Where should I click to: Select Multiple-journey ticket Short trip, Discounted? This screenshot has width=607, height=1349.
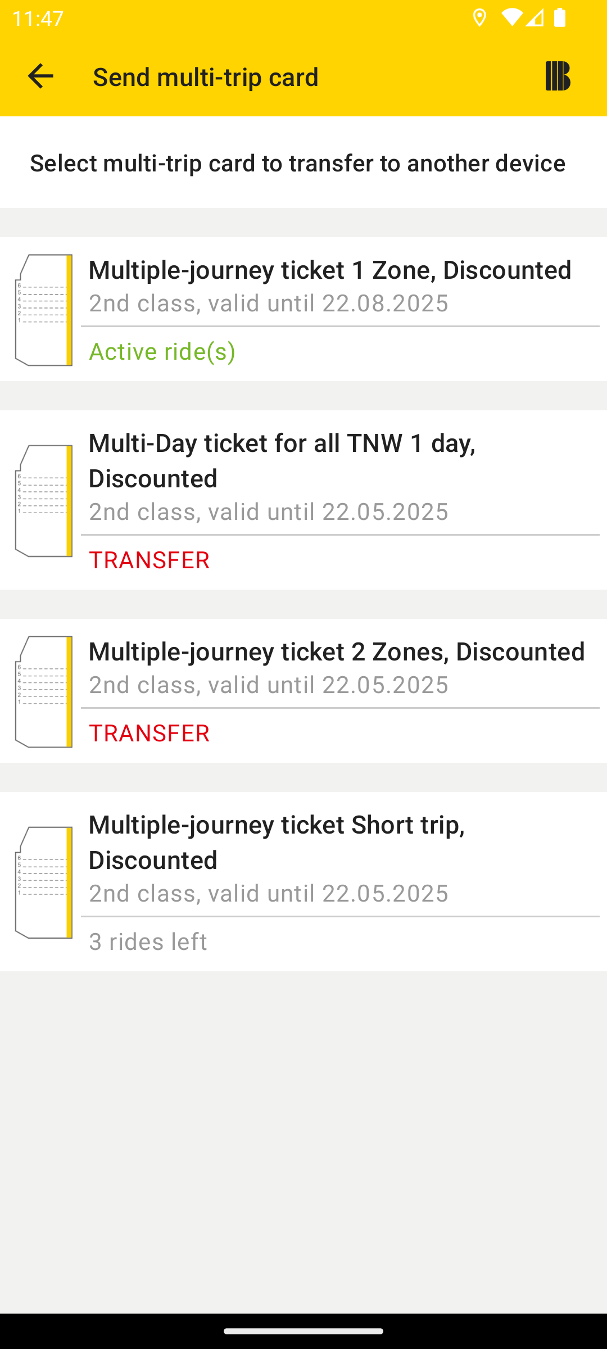(x=303, y=881)
